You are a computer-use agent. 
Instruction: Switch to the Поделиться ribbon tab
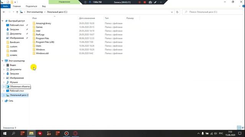tap(31, 6)
